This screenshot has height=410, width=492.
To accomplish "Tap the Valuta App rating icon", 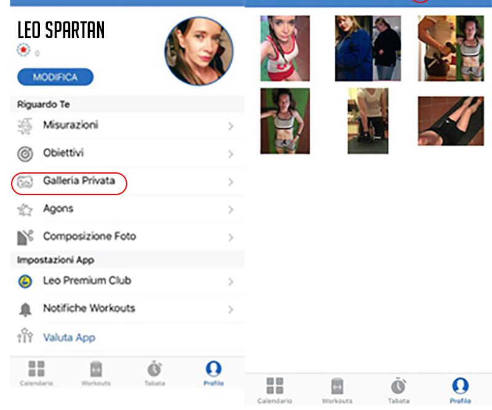I will 25,336.
